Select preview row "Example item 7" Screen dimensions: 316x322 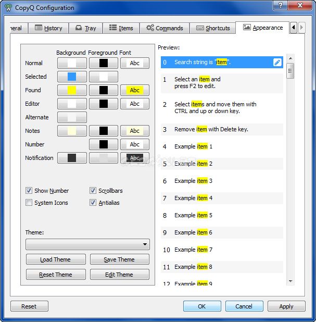click(222, 250)
